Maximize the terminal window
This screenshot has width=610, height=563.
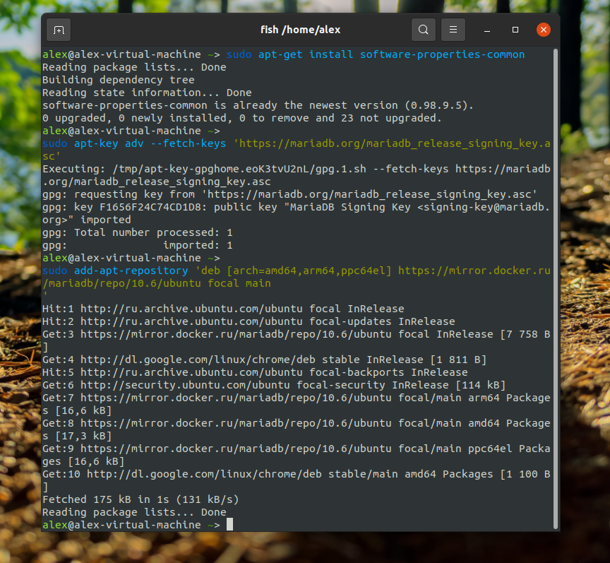point(515,30)
